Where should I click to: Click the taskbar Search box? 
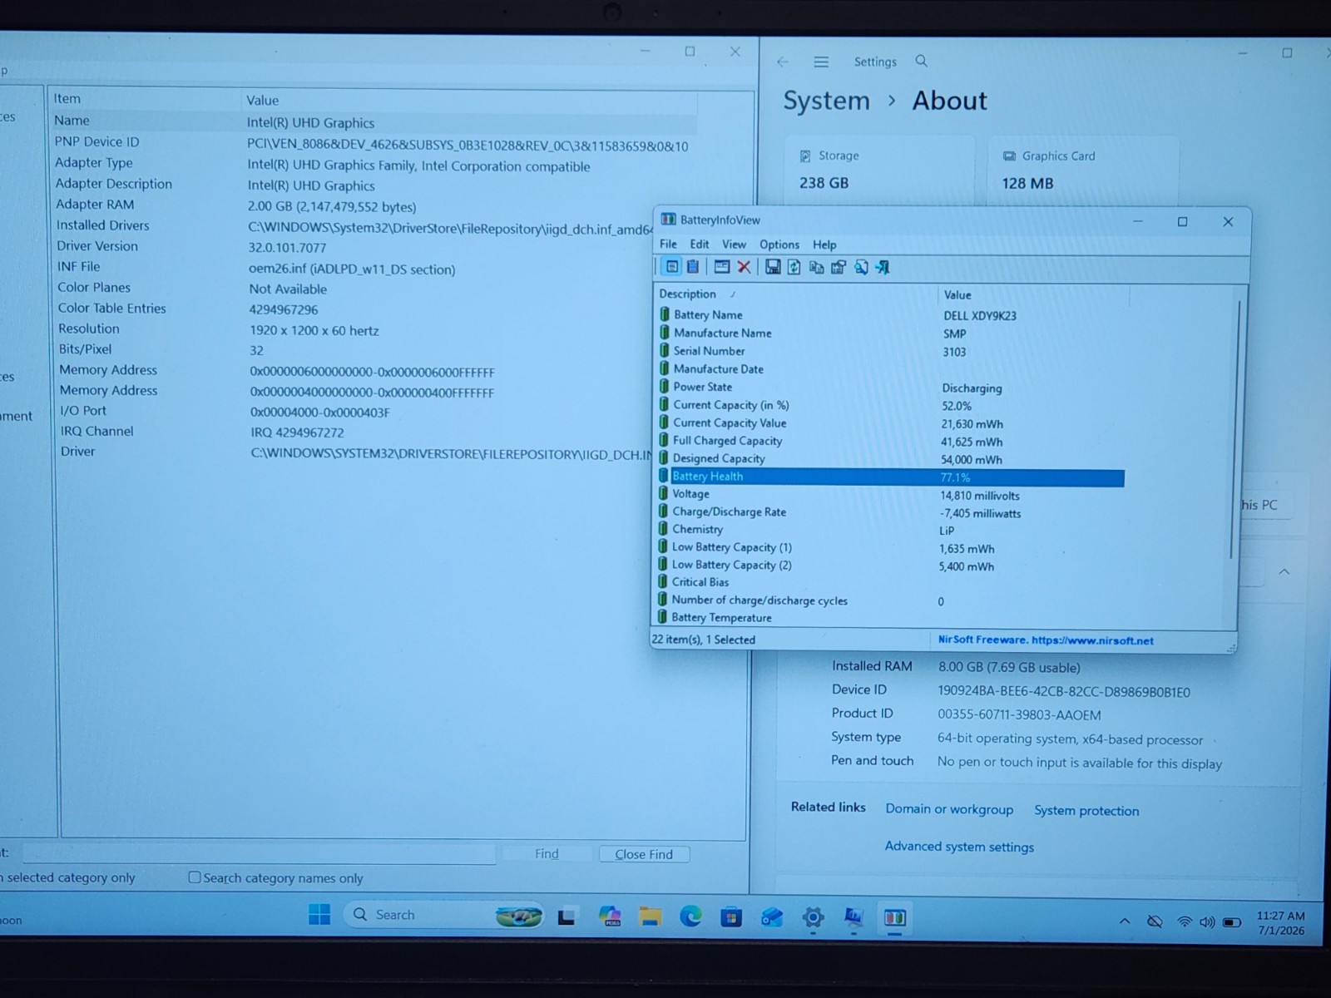[442, 915]
